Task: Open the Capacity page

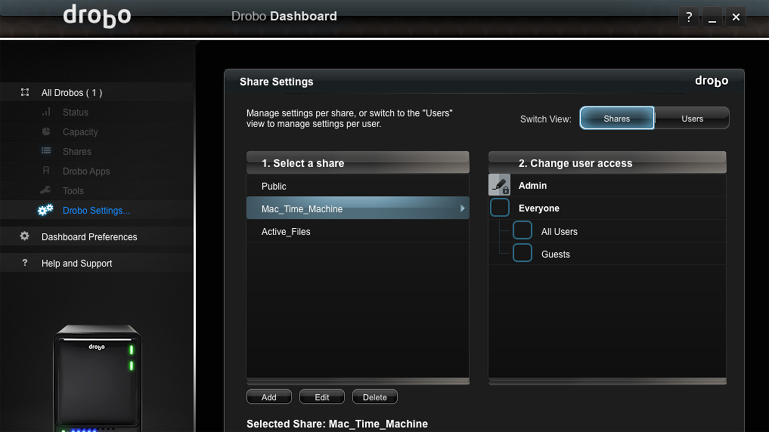Action: pyautogui.click(x=80, y=132)
